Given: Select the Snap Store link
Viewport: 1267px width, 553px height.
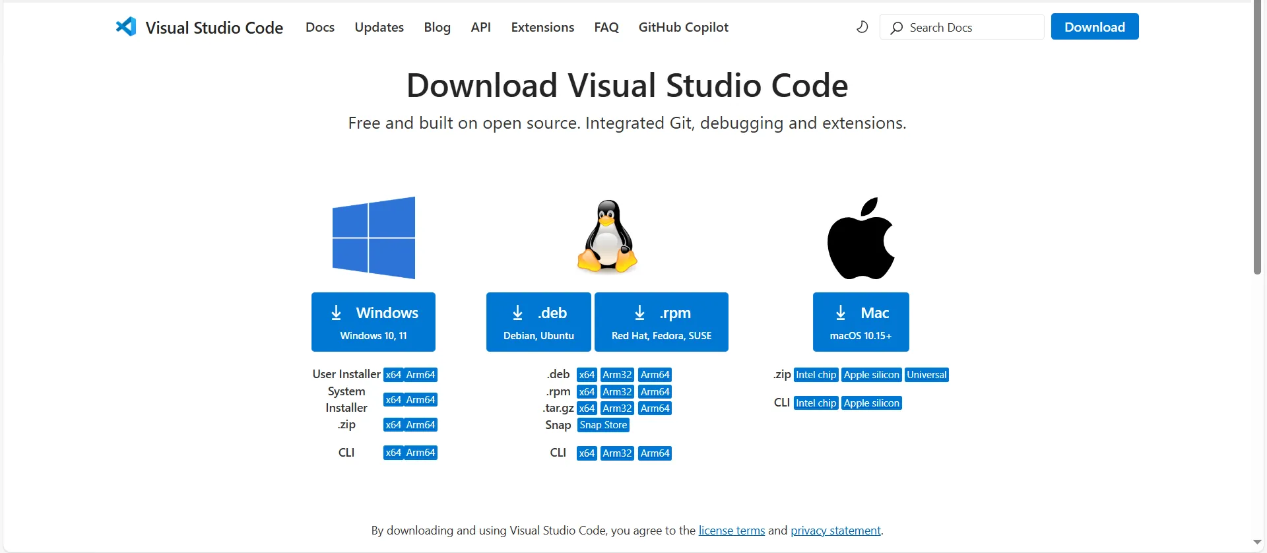Looking at the screenshot, I should 603,425.
